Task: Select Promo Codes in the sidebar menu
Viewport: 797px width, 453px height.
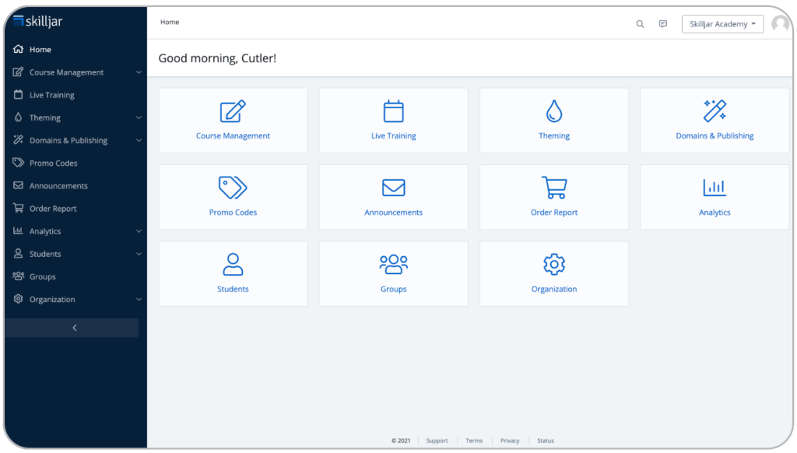Action: point(53,163)
